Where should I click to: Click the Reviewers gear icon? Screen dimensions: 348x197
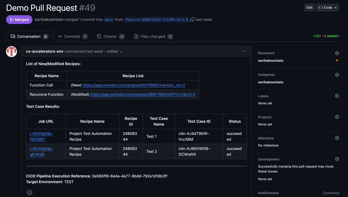337,53
